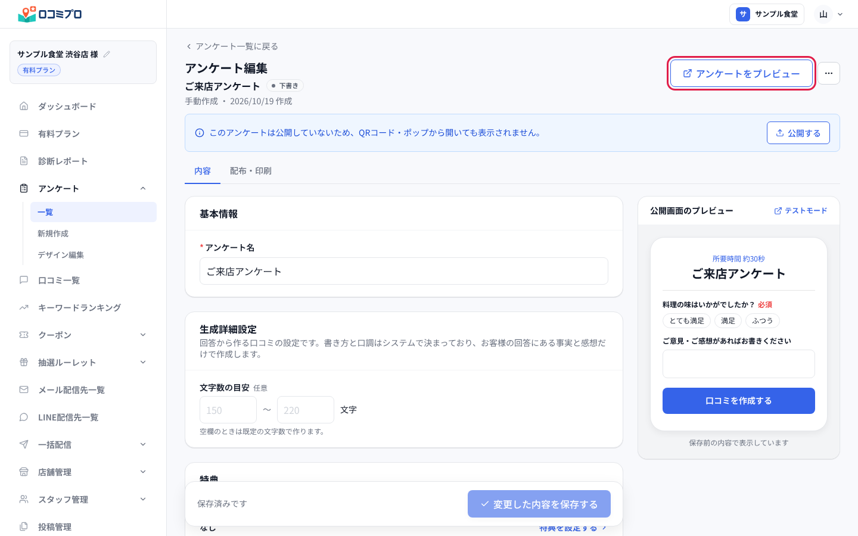Open the 山 user account dropdown
Viewport: 858px width, 536px height.
pyautogui.click(x=829, y=14)
